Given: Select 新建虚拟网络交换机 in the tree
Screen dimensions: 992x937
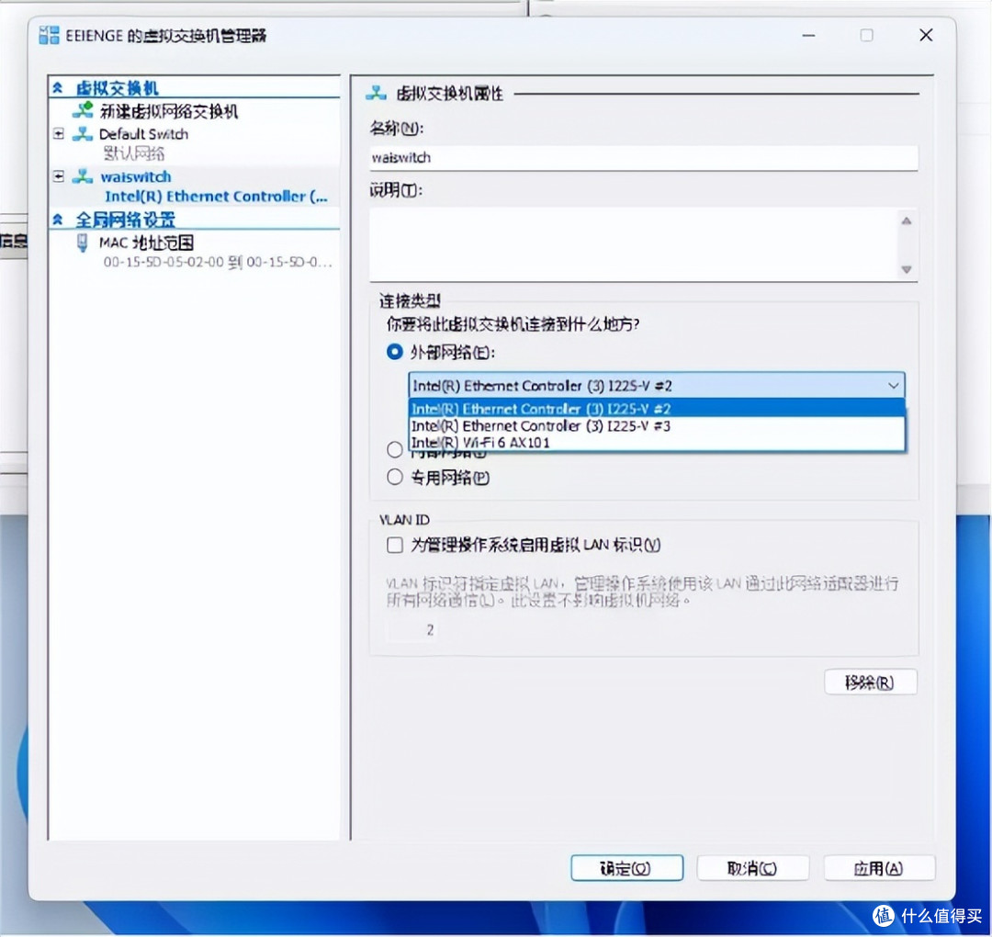Looking at the screenshot, I should 168,111.
